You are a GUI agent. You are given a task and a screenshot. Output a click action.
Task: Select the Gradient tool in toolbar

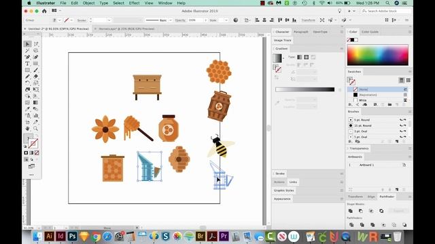point(36,102)
